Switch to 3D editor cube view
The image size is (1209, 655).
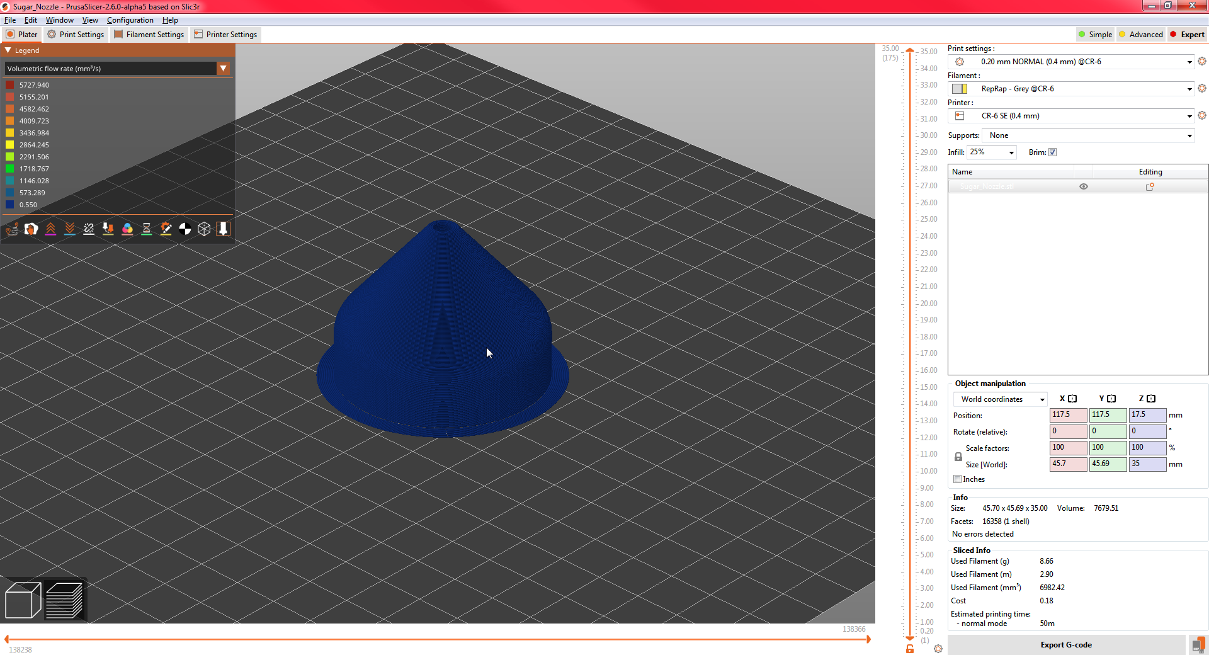point(23,600)
